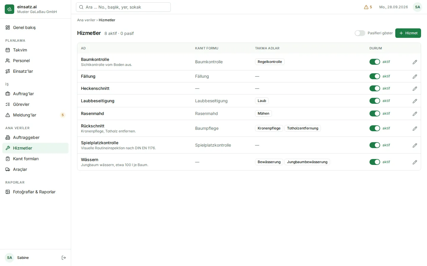The image size is (427, 266).
Task: Deactivate Baumkontrolle status toggle
Action: tap(375, 62)
